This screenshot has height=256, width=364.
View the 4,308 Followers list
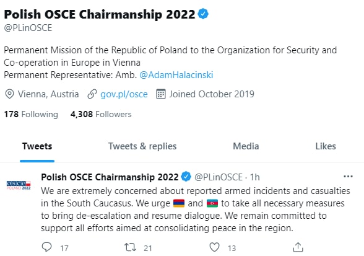pos(101,114)
